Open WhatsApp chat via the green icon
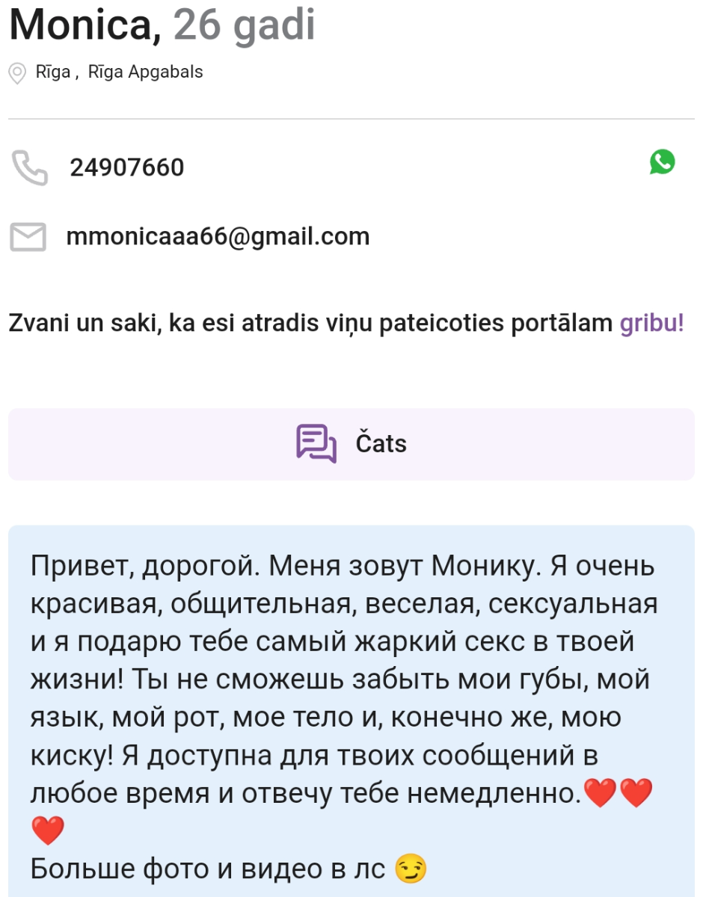 662,161
